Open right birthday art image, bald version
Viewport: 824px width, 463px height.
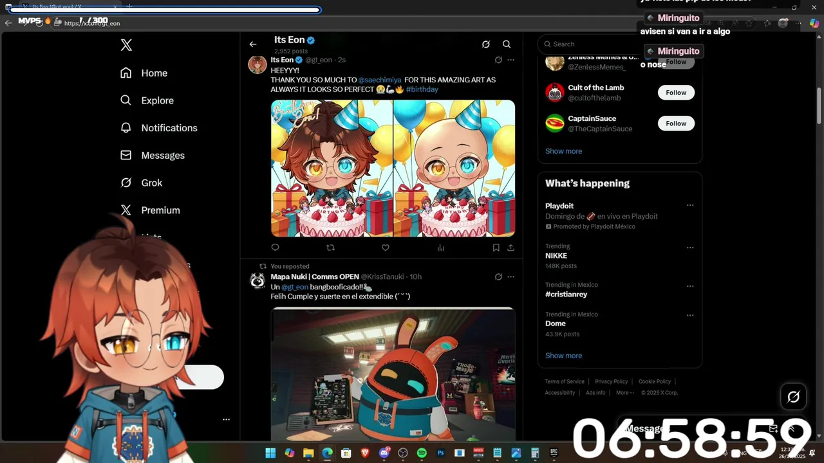pos(454,168)
